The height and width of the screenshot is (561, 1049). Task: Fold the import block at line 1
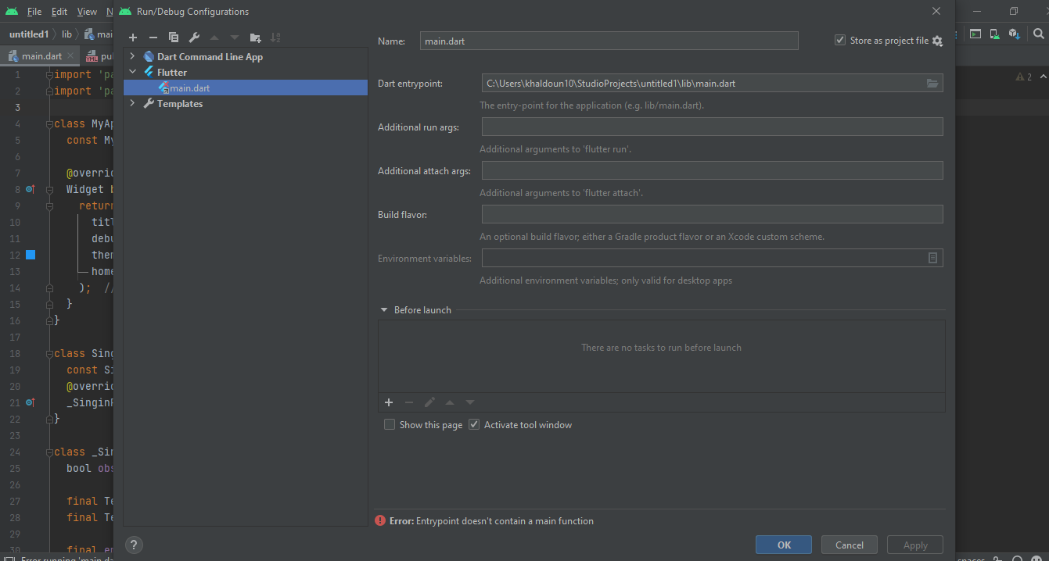point(49,75)
